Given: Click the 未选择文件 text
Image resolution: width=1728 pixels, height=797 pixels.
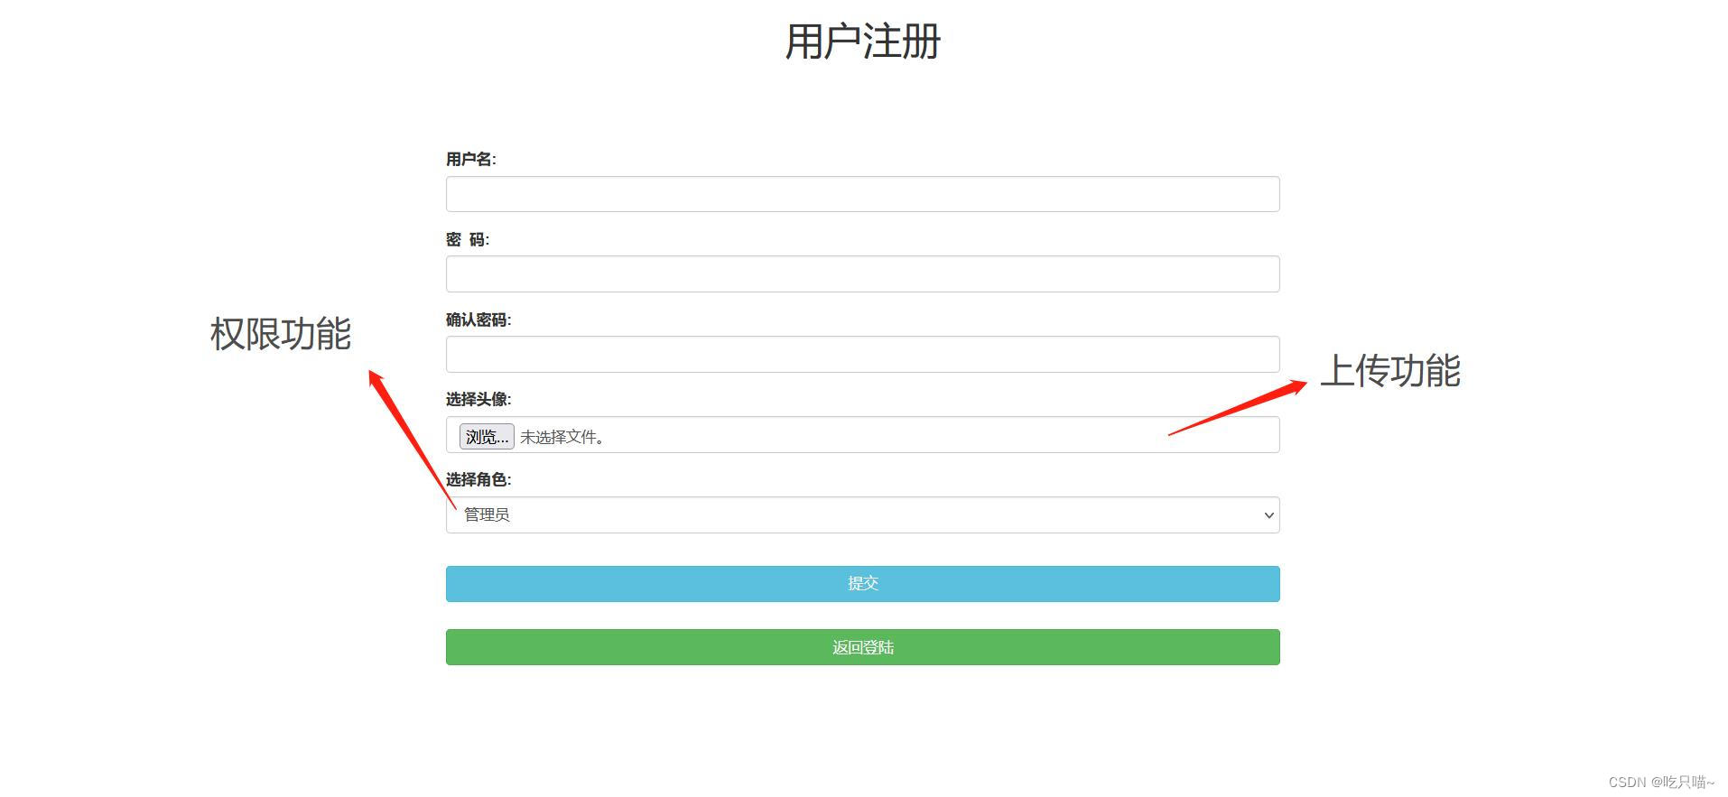Looking at the screenshot, I should [x=562, y=437].
